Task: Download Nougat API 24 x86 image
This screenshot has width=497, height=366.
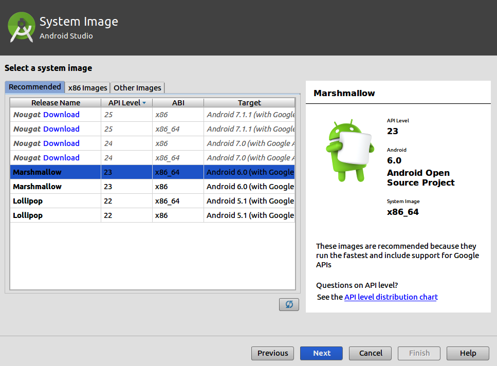Action: pos(62,143)
